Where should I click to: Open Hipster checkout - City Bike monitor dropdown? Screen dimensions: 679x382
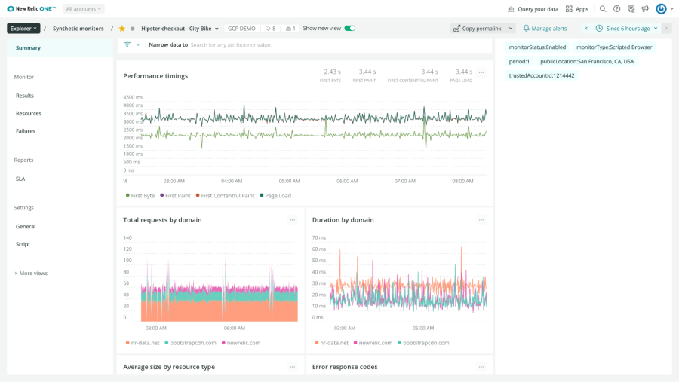(180, 29)
